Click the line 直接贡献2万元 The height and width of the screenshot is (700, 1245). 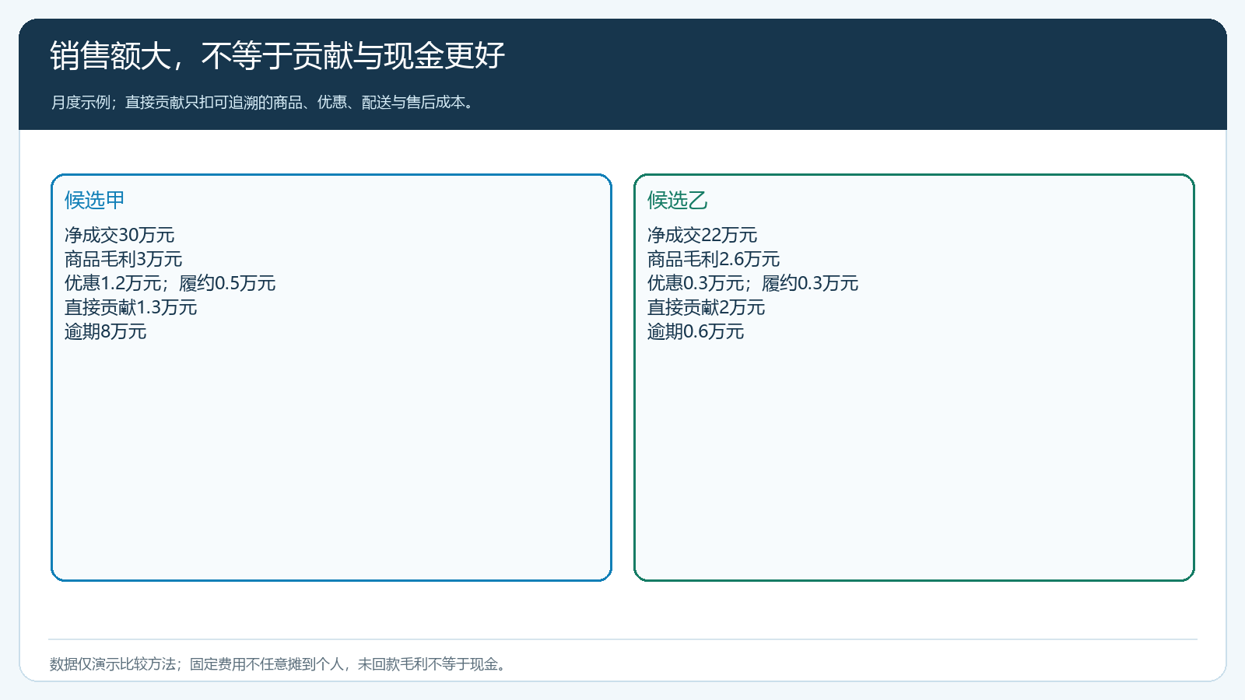[707, 307]
